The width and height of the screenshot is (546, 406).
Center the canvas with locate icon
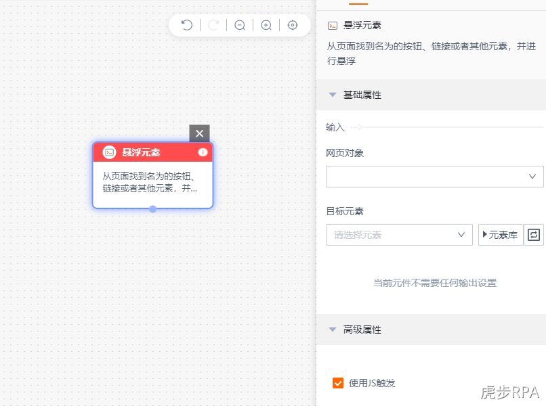[293, 25]
